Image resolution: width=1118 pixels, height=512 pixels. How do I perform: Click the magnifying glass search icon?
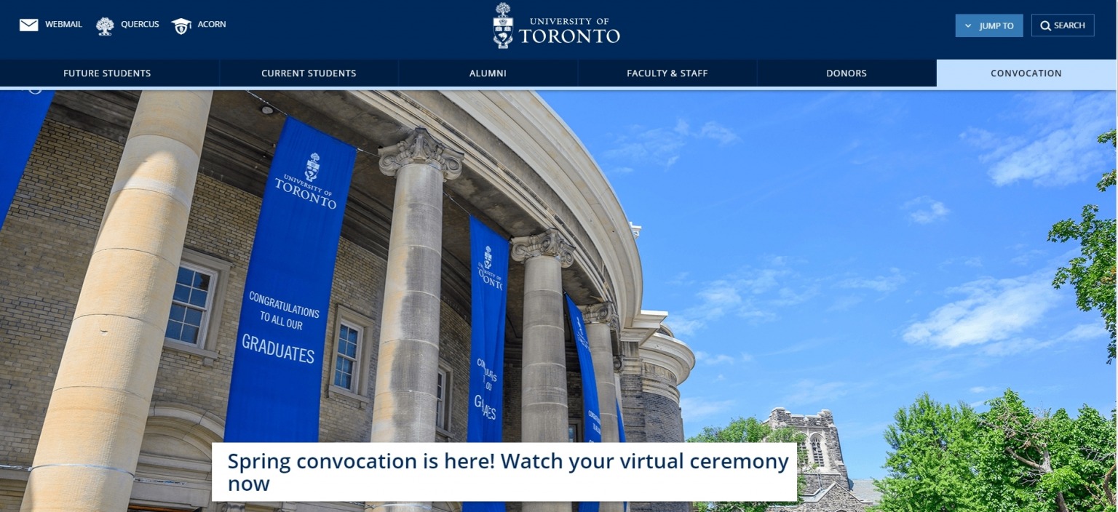coord(1044,25)
